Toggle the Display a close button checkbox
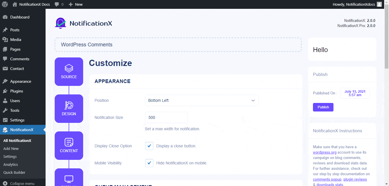Viewport: 389px width, 186px height. click(x=149, y=146)
